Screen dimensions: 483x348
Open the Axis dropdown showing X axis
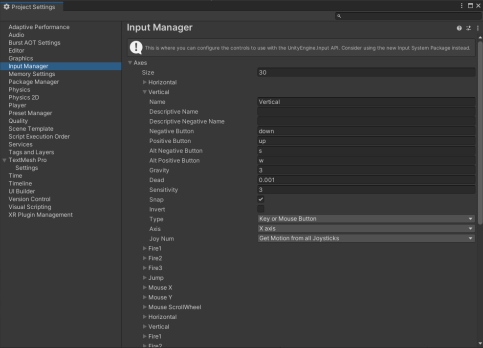(x=366, y=229)
